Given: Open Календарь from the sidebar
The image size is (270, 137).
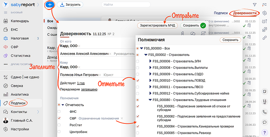Looking at the screenshot, I should pos(20,21).
